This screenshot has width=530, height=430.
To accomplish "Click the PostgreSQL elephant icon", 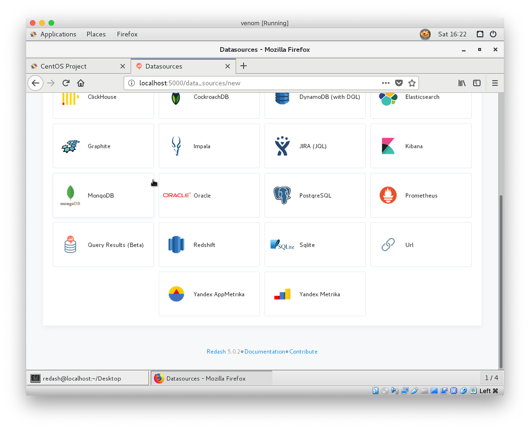I will click(x=282, y=195).
